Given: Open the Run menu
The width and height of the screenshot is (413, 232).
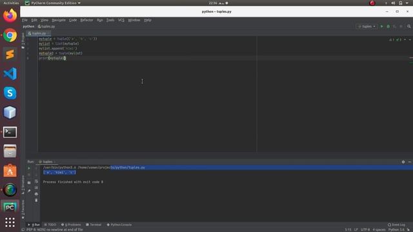Looking at the screenshot, I should pos(100,20).
